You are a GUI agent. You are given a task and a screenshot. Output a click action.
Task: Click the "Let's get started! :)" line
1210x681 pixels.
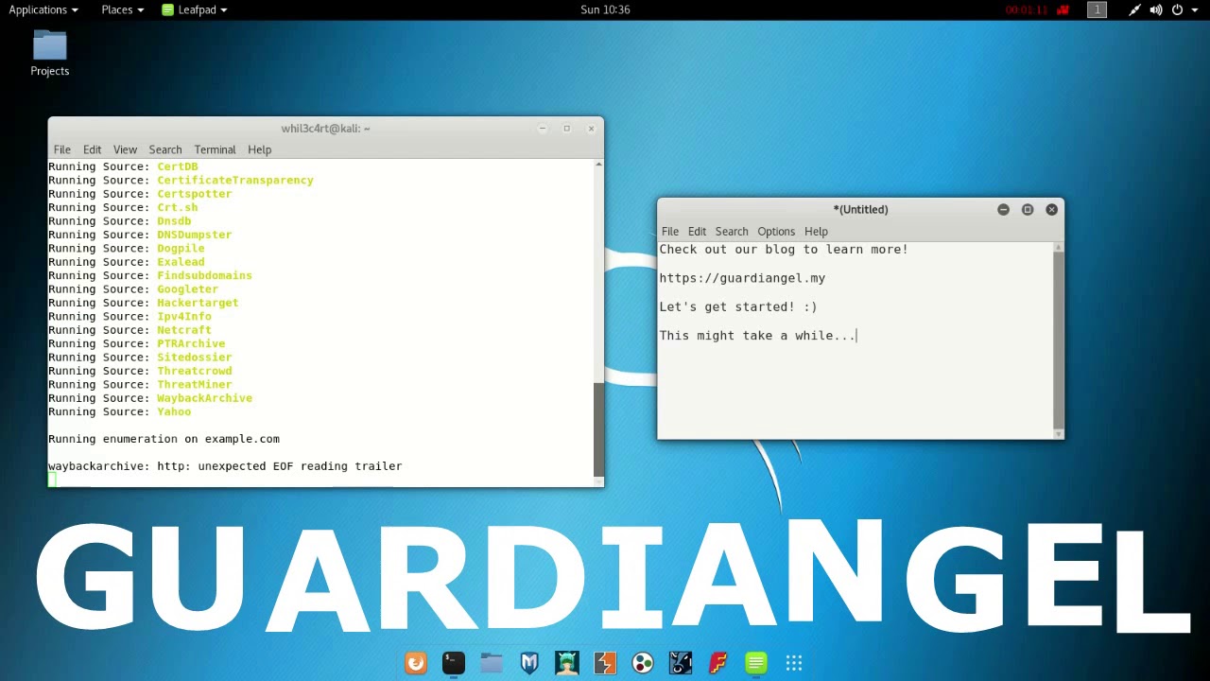(738, 306)
